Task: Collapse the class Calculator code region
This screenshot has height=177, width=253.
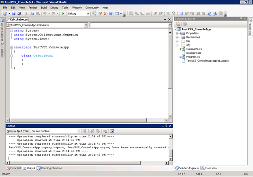Action: pyautogui.click(x=11, y=56)
